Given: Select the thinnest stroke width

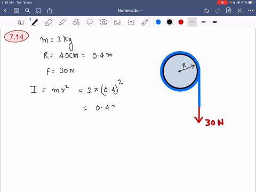Looking at the screenshot, I should click(192, 22).
